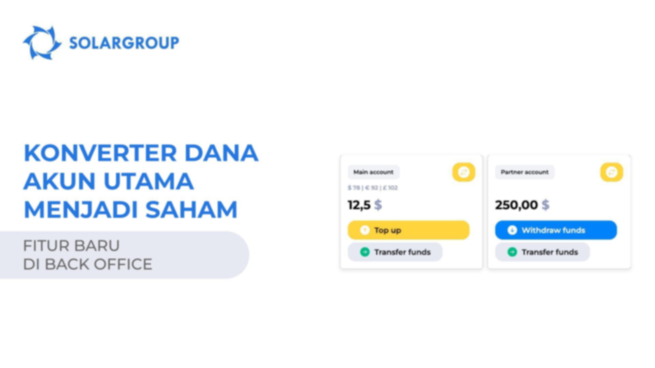Click the 12,5 $ balance amount
Viewport: 655px width, 368px height.
point(364,205)
